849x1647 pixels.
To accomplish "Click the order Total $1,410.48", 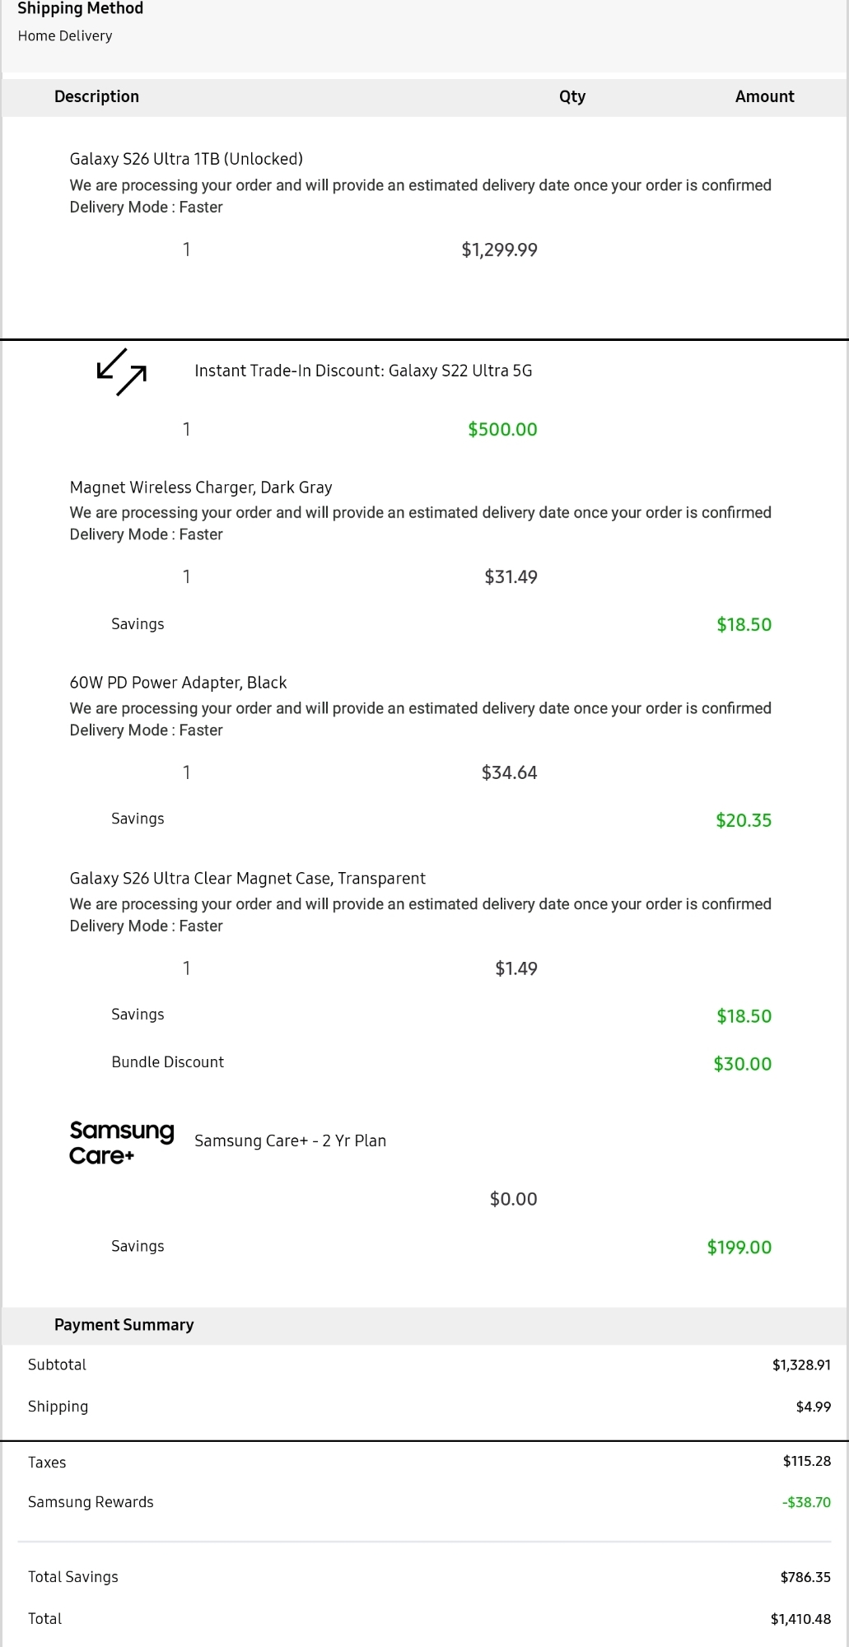I will click(800, 1619).
